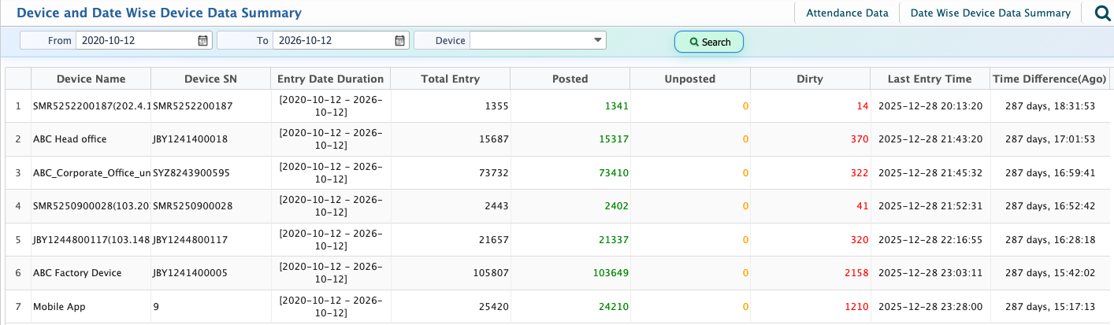Open the From date calendar picker icon
The width and height of the screenshot is (1114, 325).
tap(202, 40)
